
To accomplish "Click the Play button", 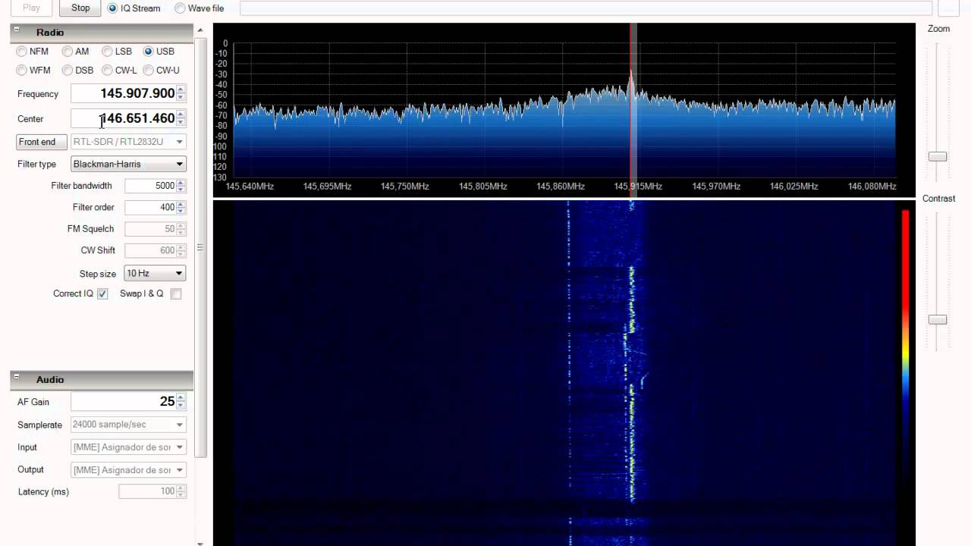I will [x=32, y=8].
